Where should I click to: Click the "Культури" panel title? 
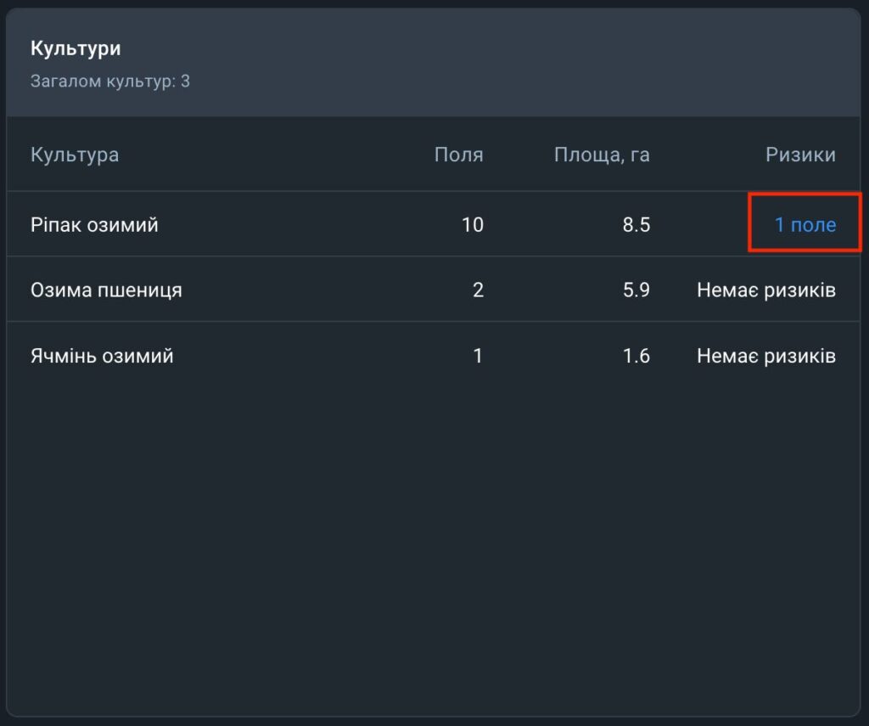(x=76, y=48)
